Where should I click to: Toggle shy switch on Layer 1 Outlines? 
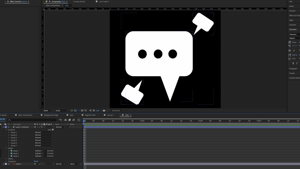(x=35, y=127)
